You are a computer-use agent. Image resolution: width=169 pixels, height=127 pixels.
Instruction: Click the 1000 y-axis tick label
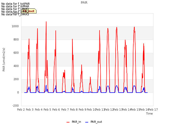click(x=15, y=26)
